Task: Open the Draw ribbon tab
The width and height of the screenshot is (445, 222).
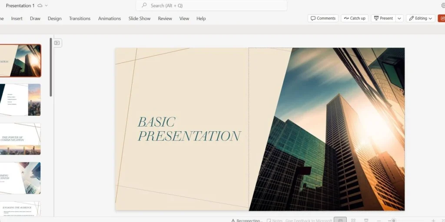Action: pos(35,18)
